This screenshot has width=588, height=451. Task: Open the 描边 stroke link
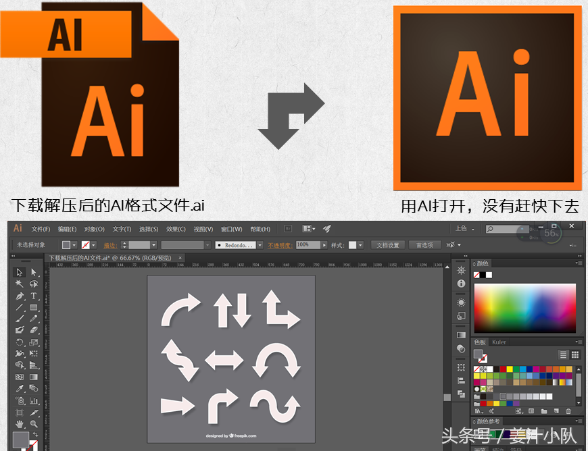tap(110, 245)
